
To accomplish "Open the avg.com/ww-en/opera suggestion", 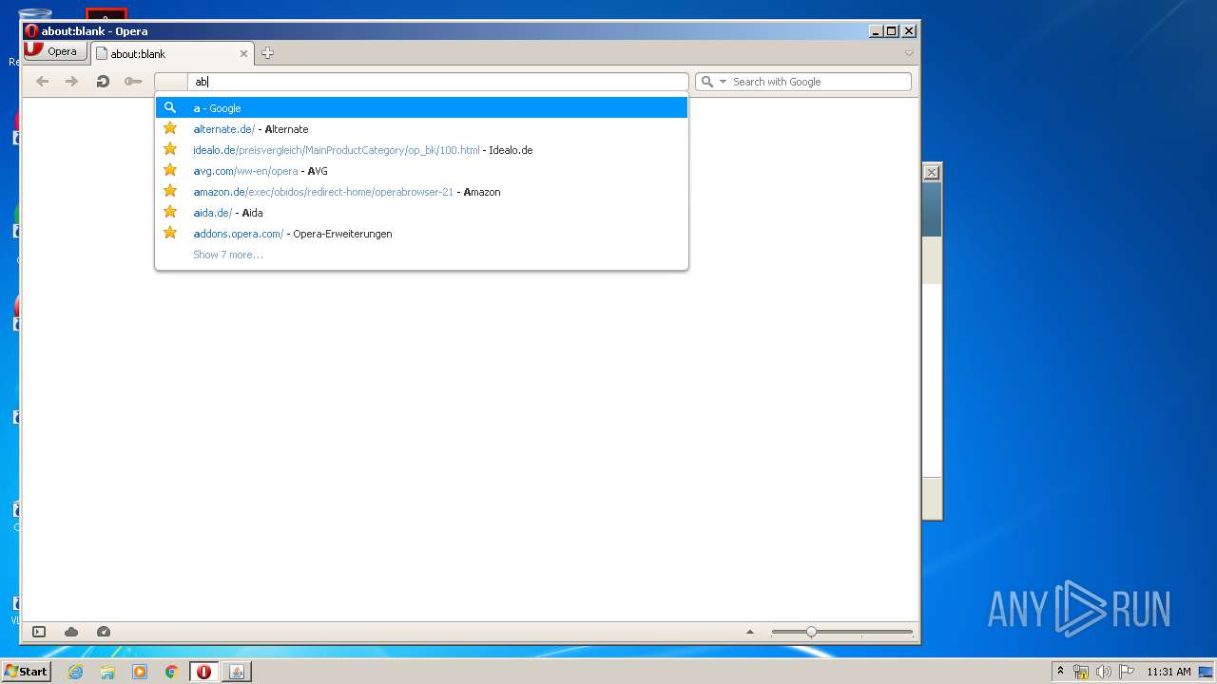I will (421, 171).
